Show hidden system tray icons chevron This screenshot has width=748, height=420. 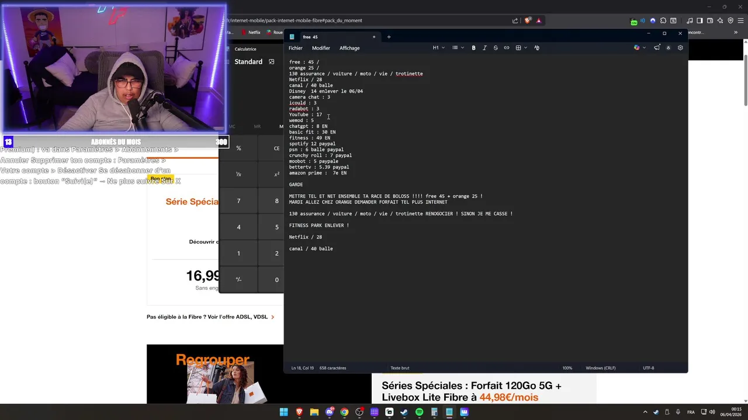tap(645, 412)
